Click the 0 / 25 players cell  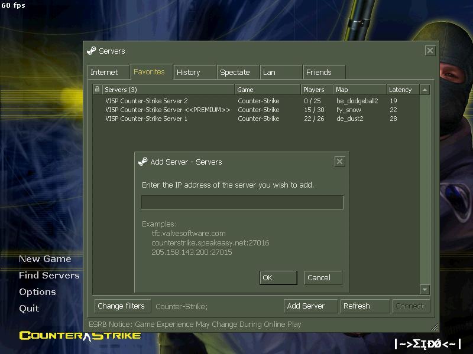312,101
